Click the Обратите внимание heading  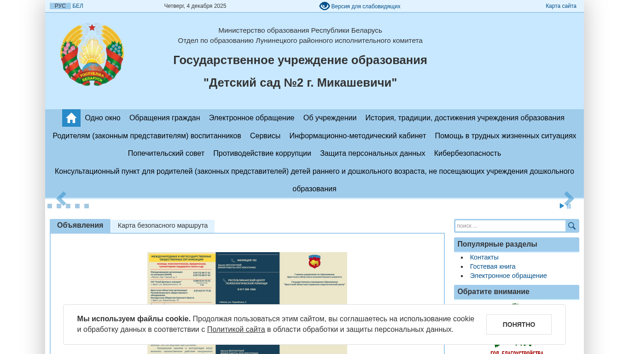pyautogui.click(x=493, y=292)
